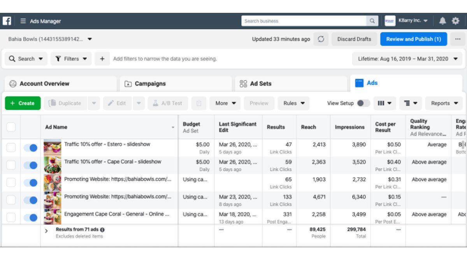This screenshot has width=467, height=260.
Task: Enable the View Setup switch
Action: pos(363,103)
